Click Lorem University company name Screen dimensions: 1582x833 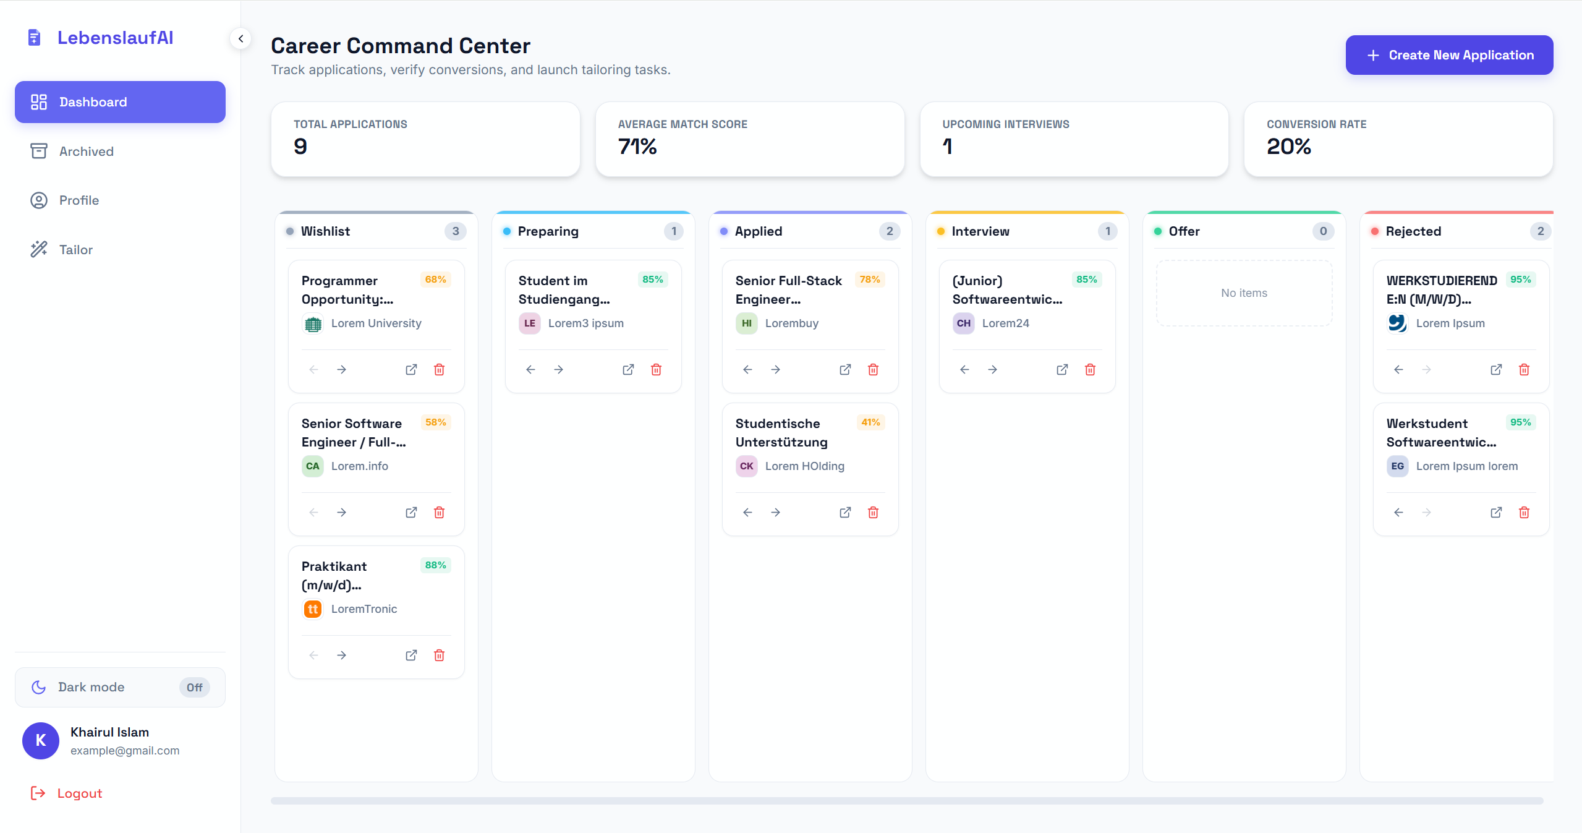(376, 323)
